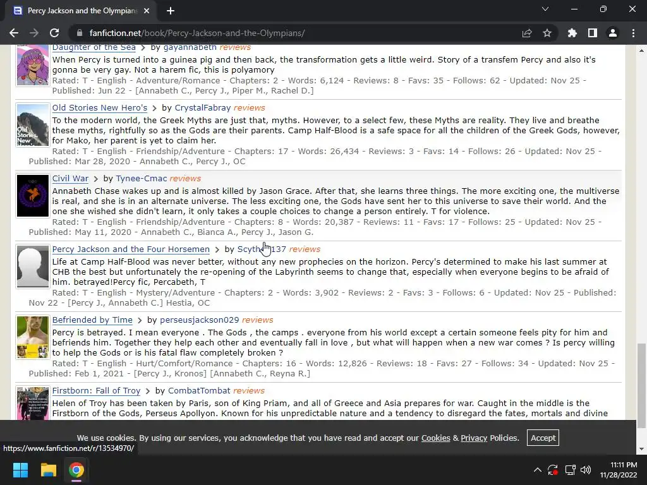647x485 pixels.
Task: Expand the tab search dropdown
Action: tap(545, 9)
